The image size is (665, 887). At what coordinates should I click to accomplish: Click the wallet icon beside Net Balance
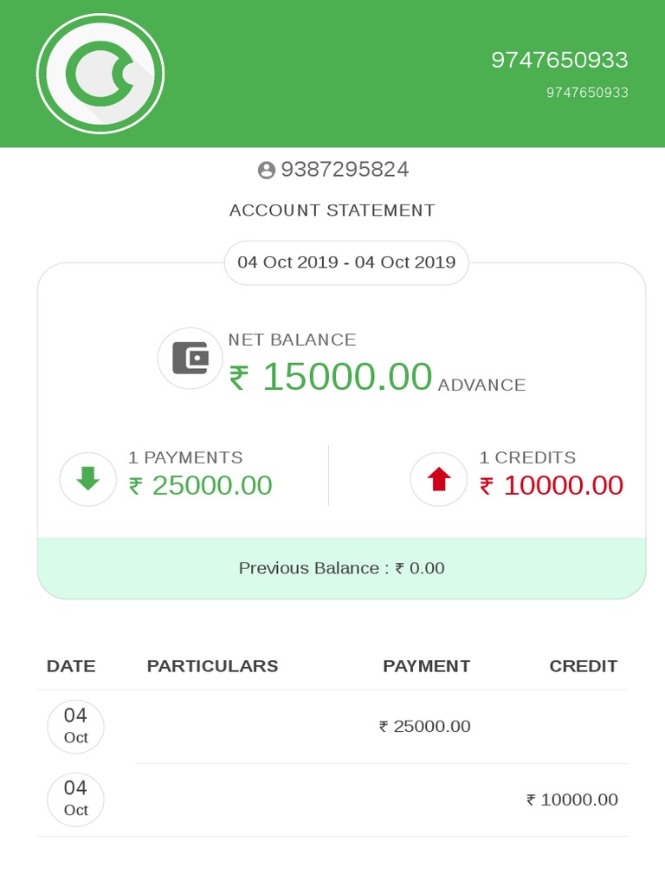(190, 358)
